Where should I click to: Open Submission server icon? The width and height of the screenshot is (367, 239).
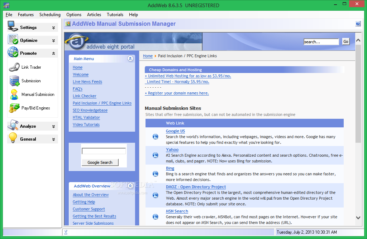tap(14, 81)
